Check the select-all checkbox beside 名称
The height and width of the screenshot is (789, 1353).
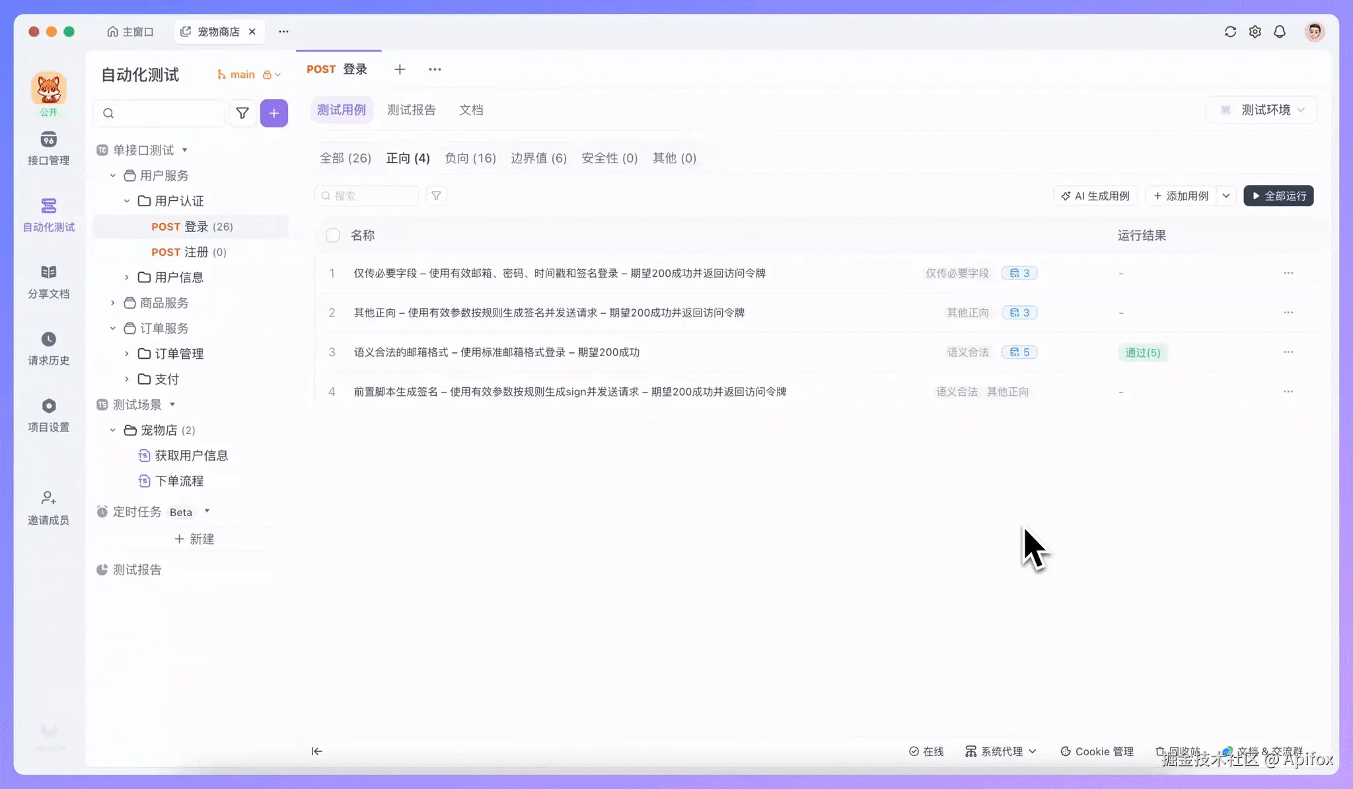coord(333,235)
